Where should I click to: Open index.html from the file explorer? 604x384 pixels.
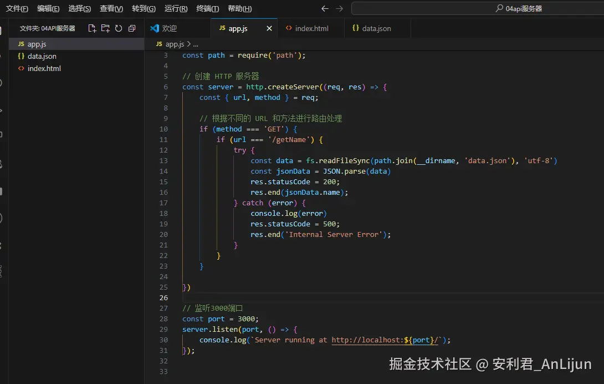click(x=76, y=68)
